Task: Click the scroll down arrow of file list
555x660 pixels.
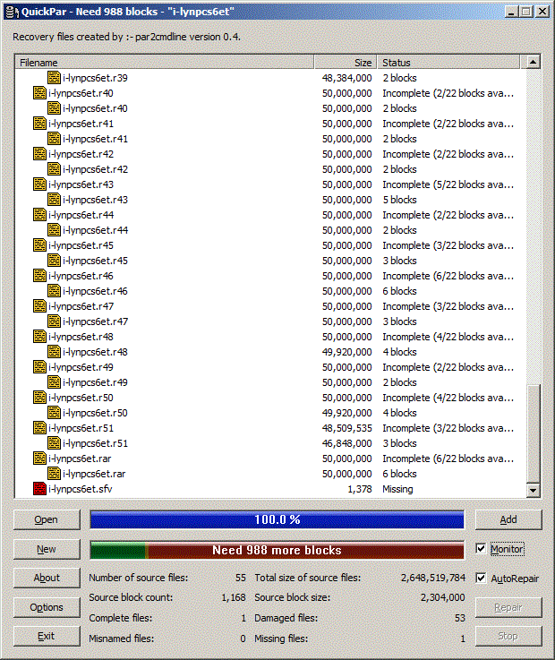Action: 533,490
